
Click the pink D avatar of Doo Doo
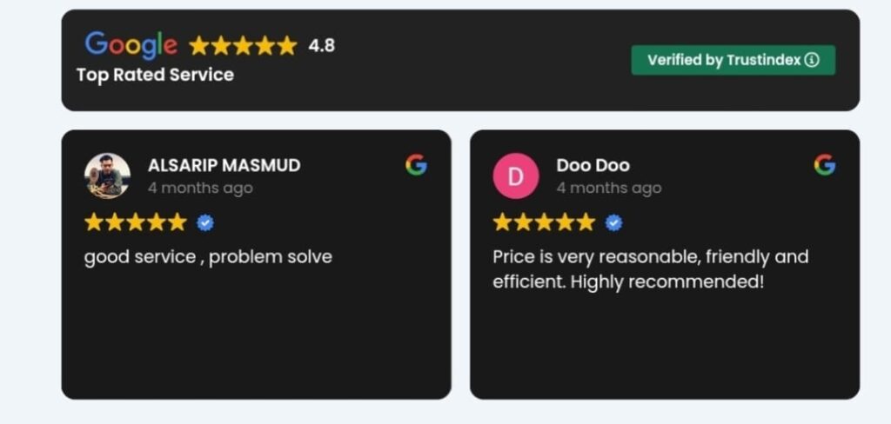516,176
